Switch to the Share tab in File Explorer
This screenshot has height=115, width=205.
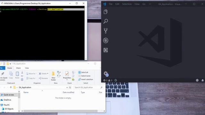[19, 68]
